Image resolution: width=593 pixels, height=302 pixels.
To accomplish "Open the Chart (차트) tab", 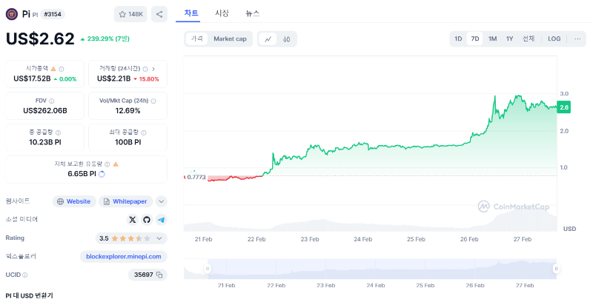I will pyautogui.click(x=191, y=13).
